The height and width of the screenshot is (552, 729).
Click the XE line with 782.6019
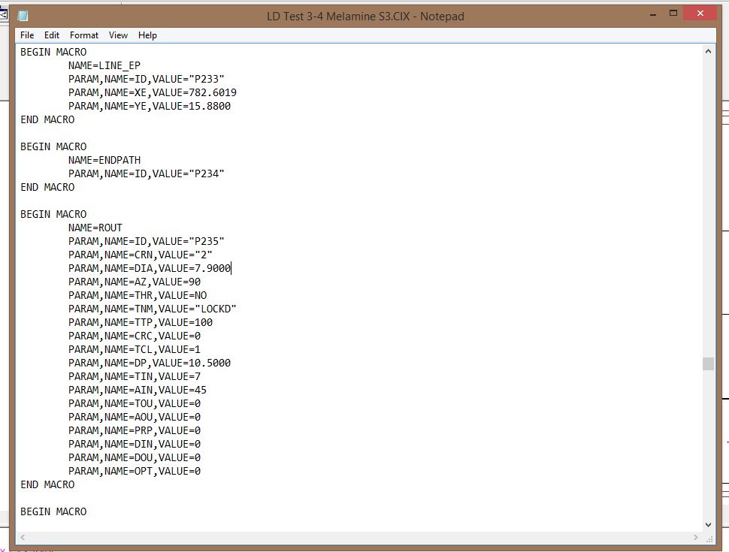[153, 92]
